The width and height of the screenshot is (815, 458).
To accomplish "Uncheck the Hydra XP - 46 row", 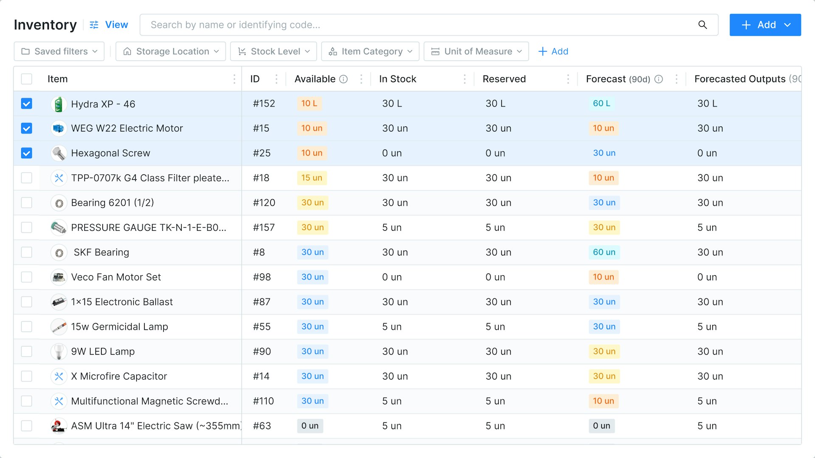I will point(26,103).
